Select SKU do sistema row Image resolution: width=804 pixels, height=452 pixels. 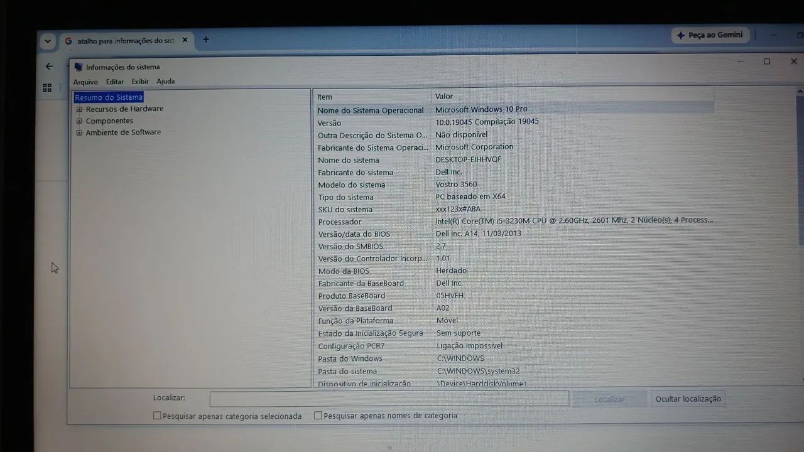coord(514,209)
